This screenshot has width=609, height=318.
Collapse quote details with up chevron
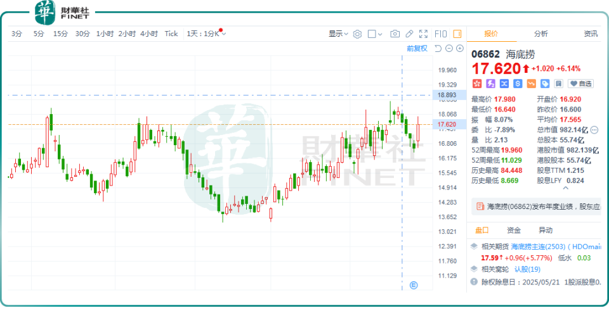click(565, 188)
